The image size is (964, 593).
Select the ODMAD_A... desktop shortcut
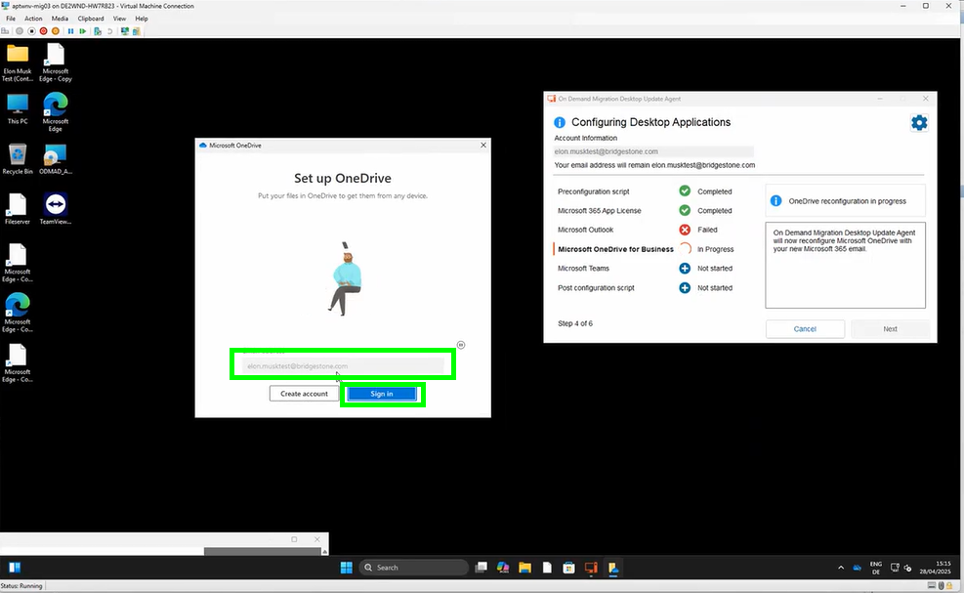56,159
